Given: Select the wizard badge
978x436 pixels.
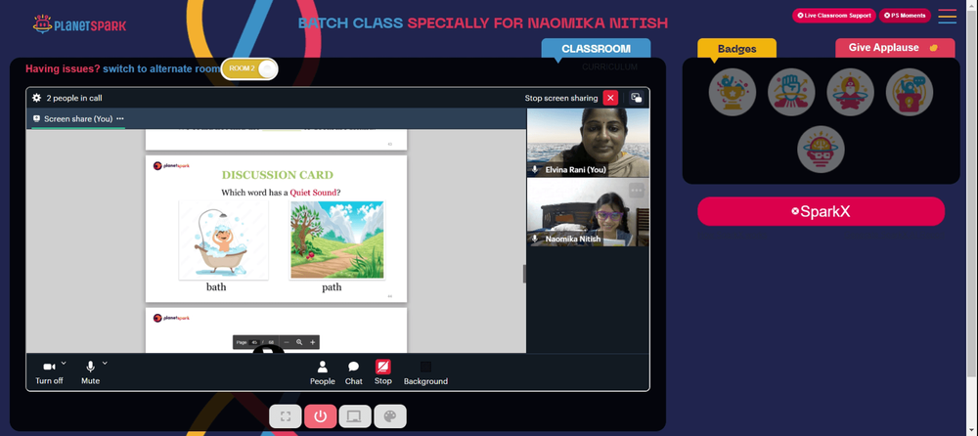Looking at the screenshot, I should click(850, 92).
